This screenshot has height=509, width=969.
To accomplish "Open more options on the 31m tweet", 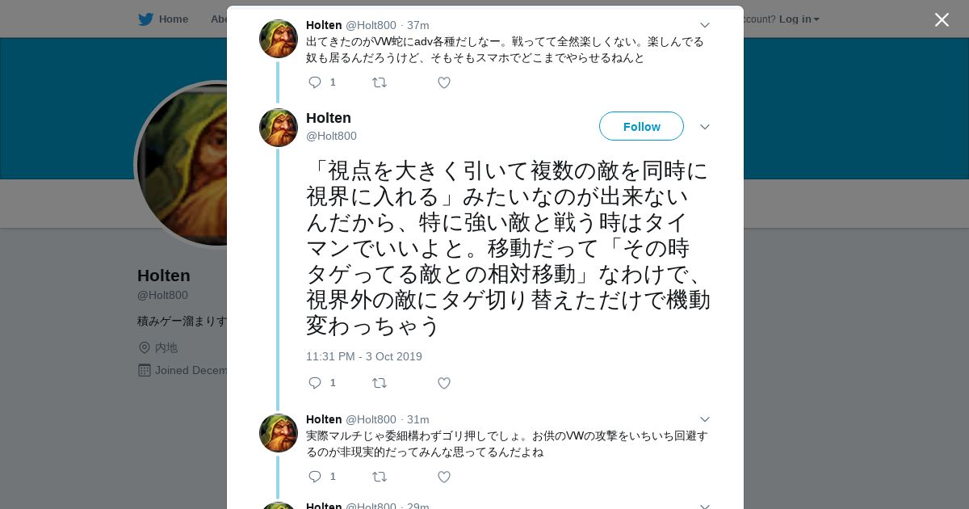I will (704, 420).
